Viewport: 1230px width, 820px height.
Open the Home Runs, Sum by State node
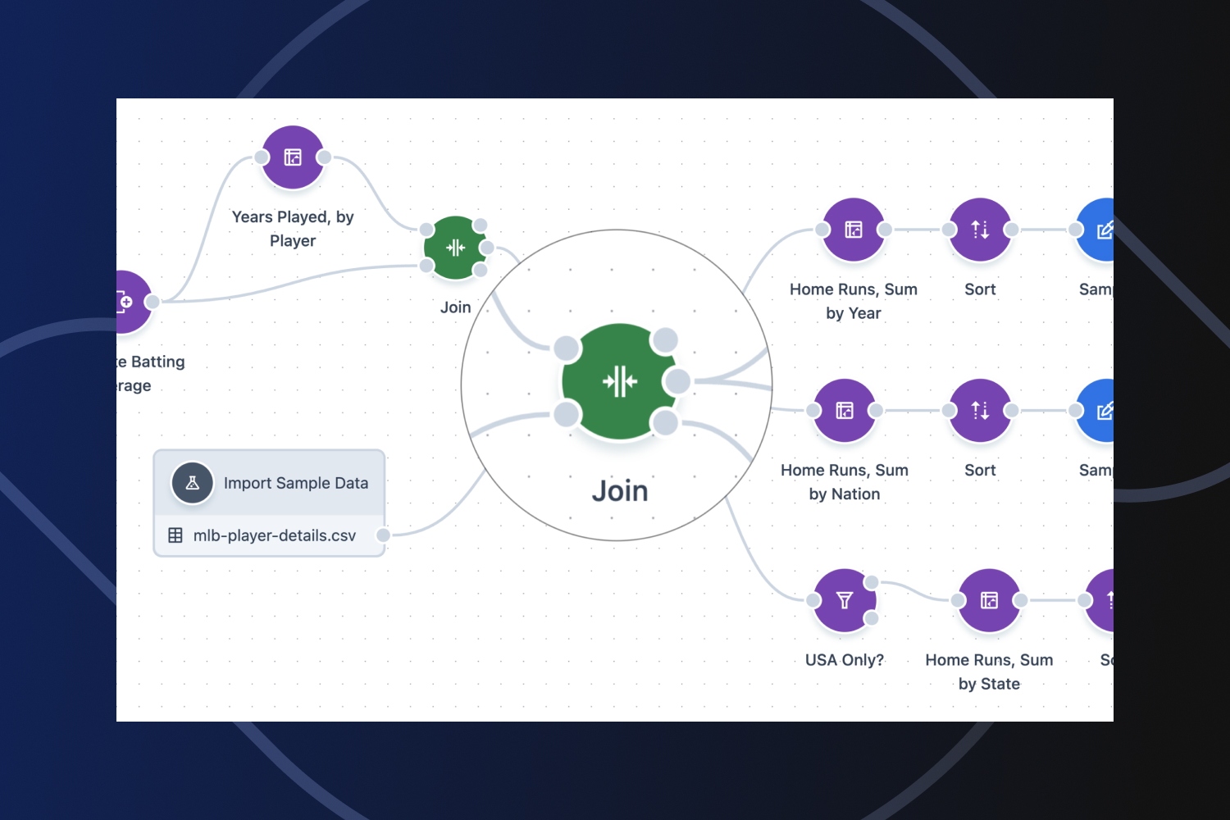989,600
